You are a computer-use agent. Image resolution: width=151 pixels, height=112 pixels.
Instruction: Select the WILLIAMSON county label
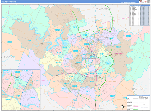(x=103, y=8)
